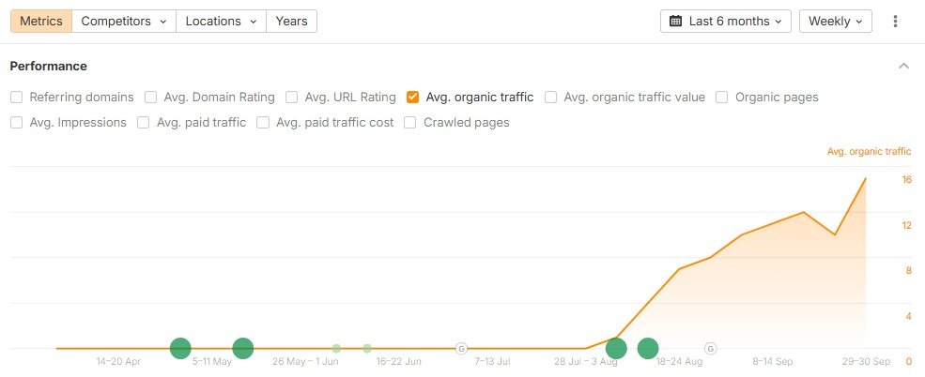The image size is (925, 377).
Task: Click the calendar icon in date range
Action: [x=676, y=21]
